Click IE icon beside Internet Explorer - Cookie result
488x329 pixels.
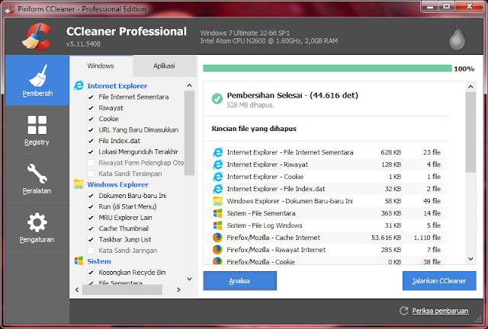217,177
